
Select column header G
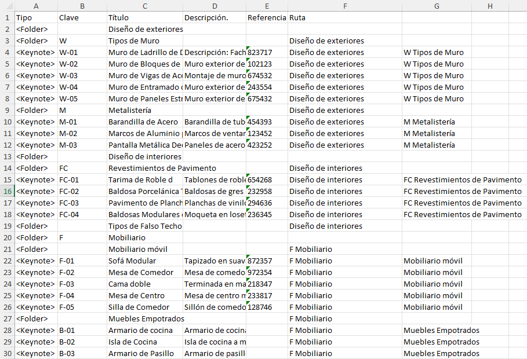[436, 6]
